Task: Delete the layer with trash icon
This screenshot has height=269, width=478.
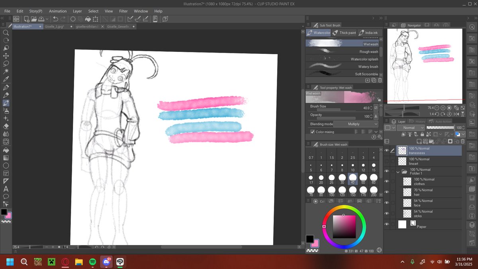Action: point(462,141)
